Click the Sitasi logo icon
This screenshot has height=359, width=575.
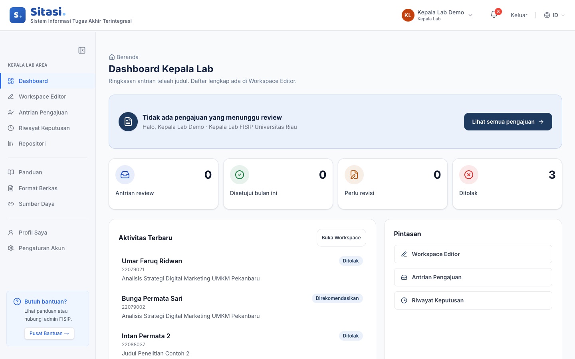[x=18, y=15]
